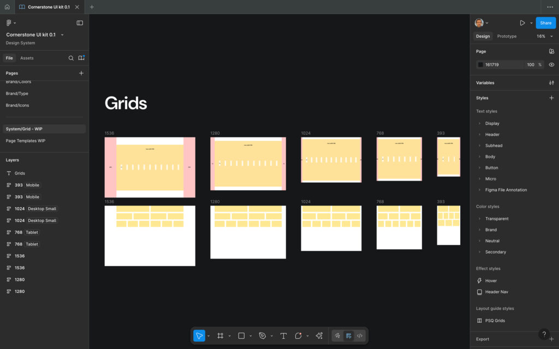Toggle the sidebar collapse panel icon
Screen dimensions: 559x349
pos(80,23)
